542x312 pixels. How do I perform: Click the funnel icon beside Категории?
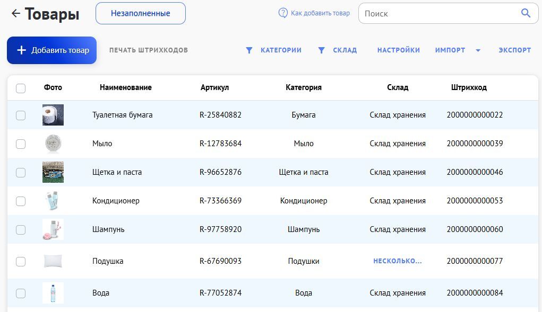(x=249, y=50)
